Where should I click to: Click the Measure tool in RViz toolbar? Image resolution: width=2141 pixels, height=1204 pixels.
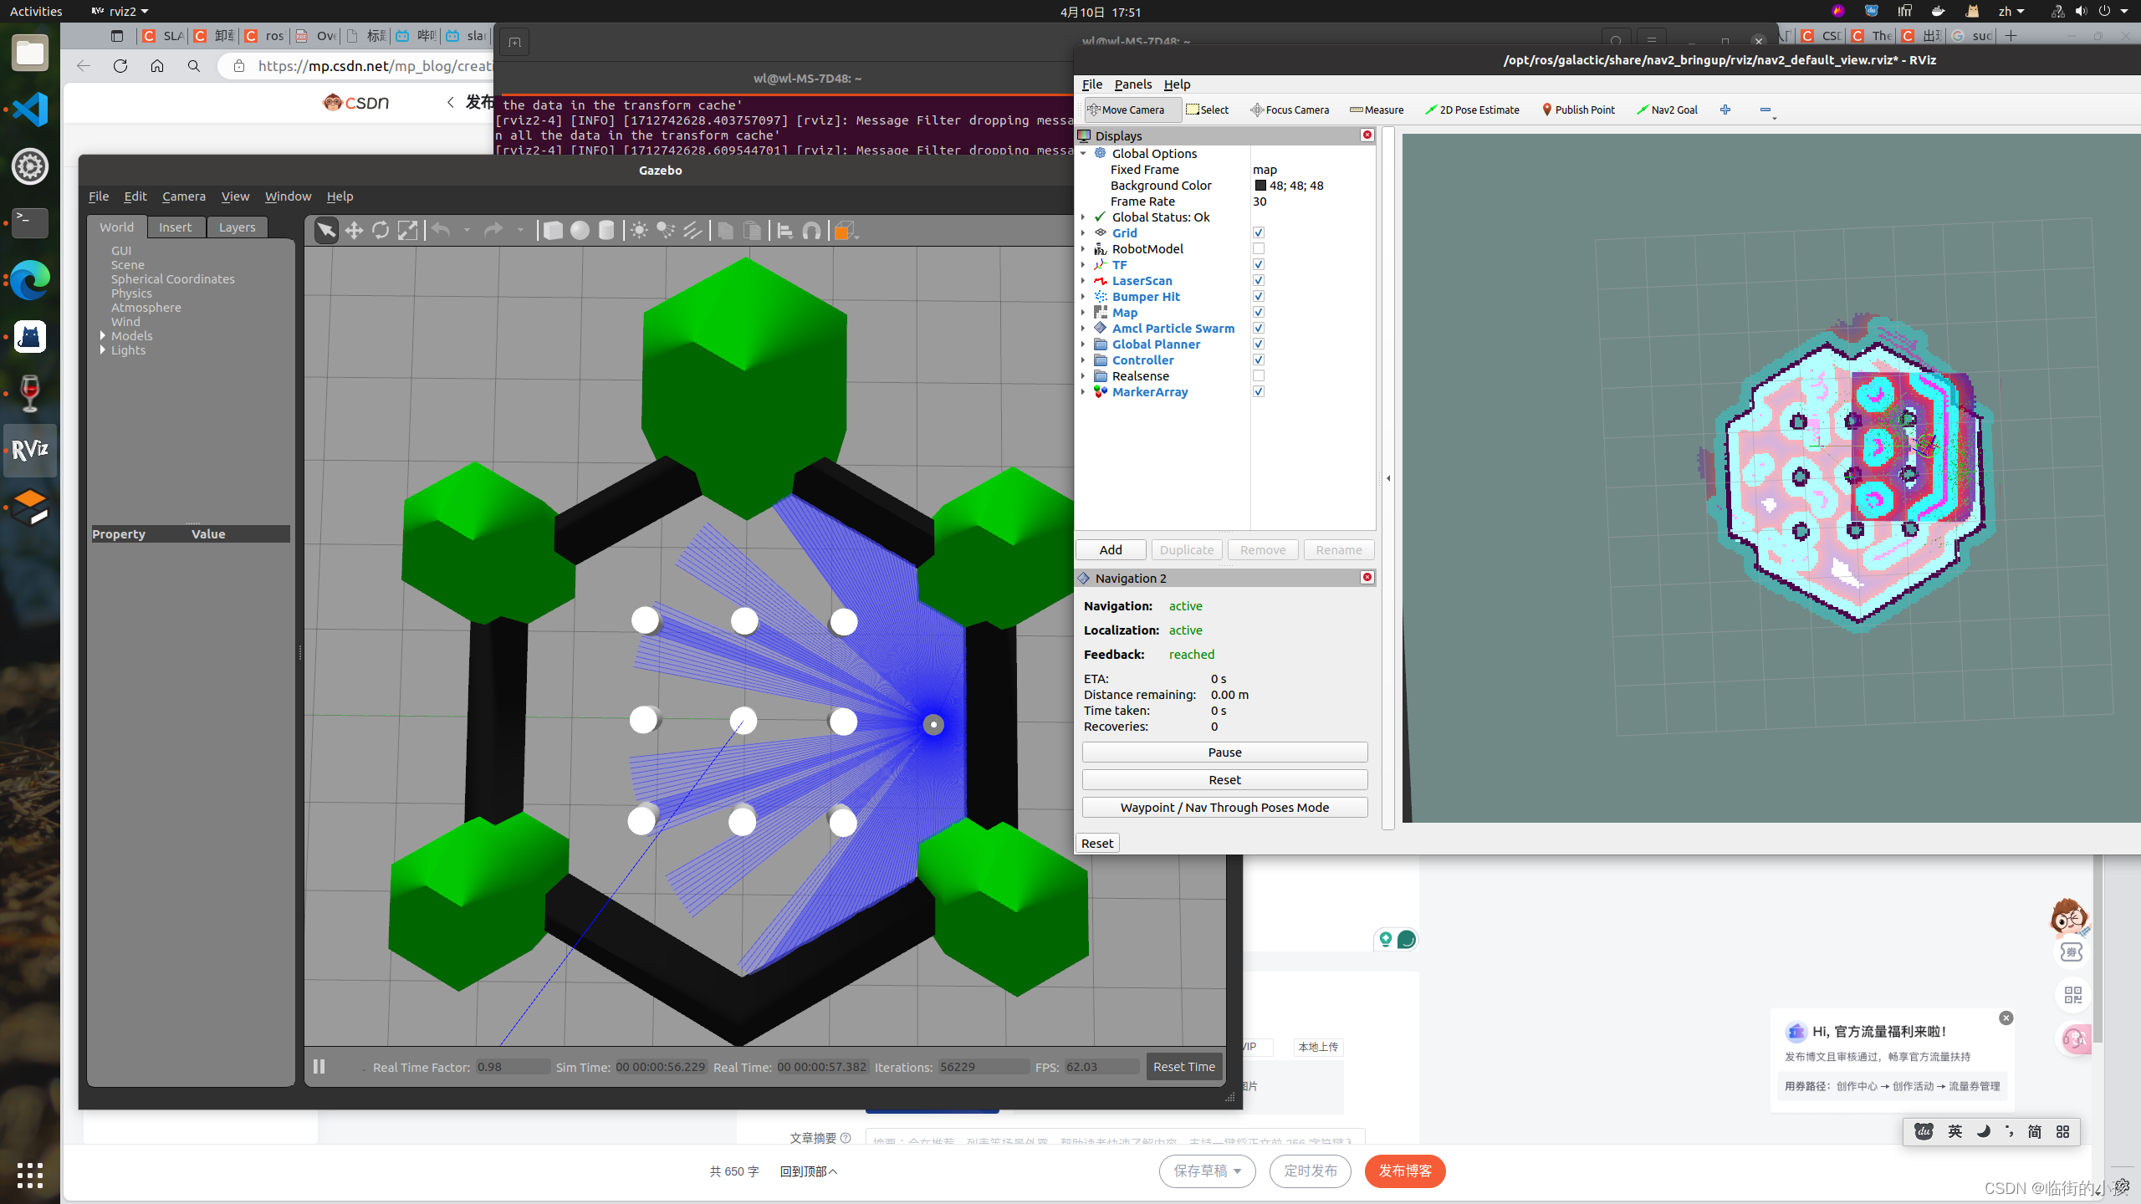coord(1377,110)
